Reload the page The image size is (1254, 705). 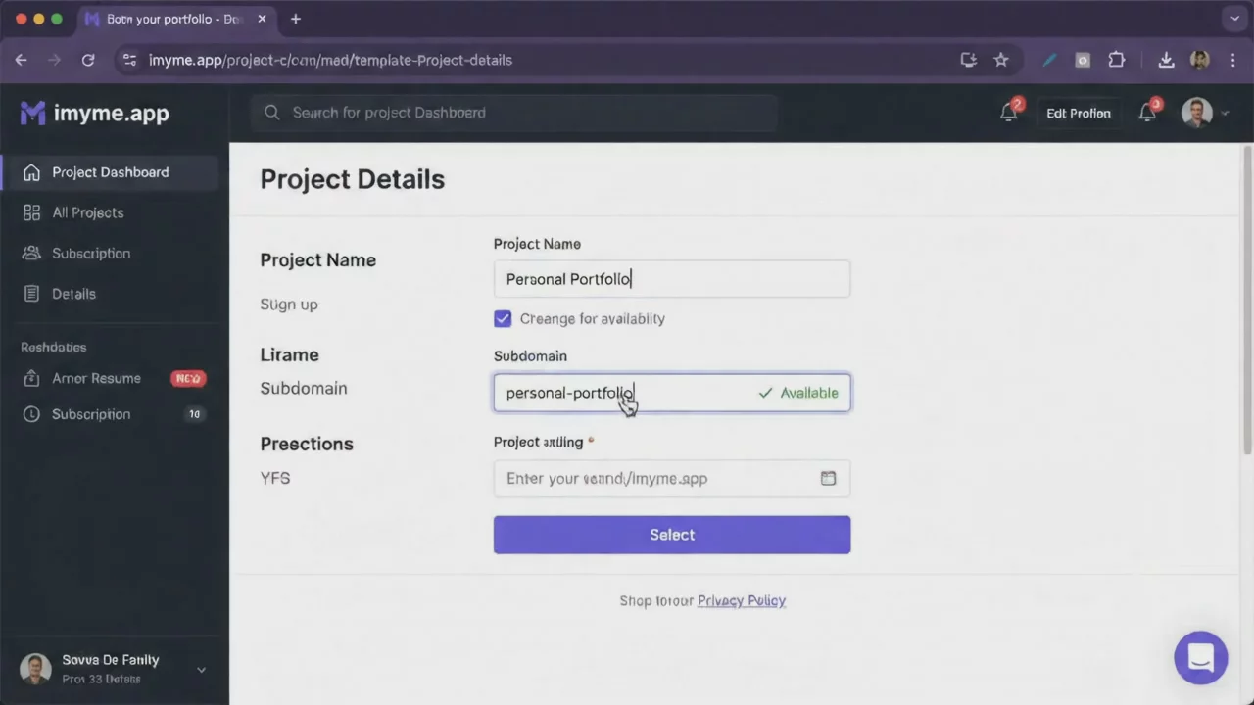pyautogui.click(x=88, y=60)
